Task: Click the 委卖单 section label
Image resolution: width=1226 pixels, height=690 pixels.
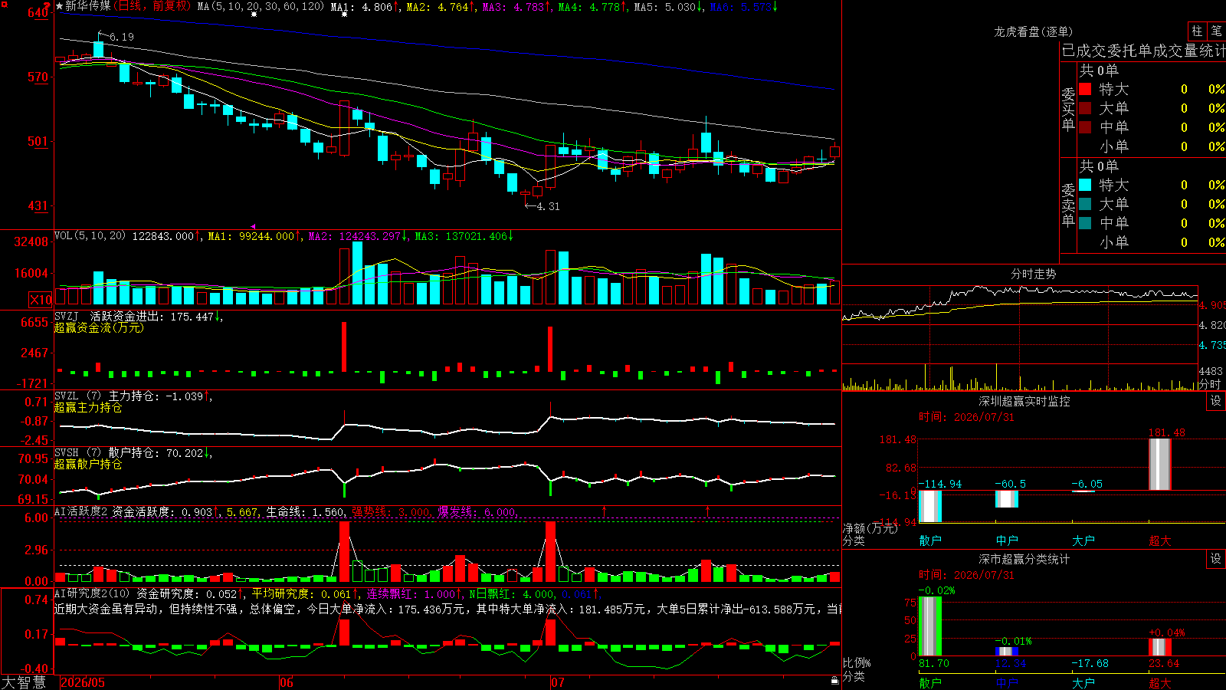Action: (1068, 205)
